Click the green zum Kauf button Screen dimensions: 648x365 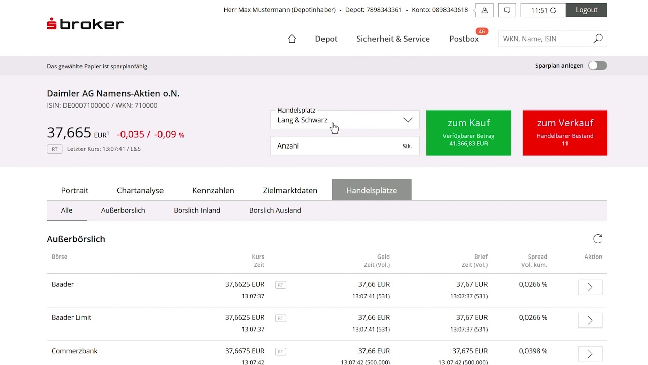tap(468, 133)
